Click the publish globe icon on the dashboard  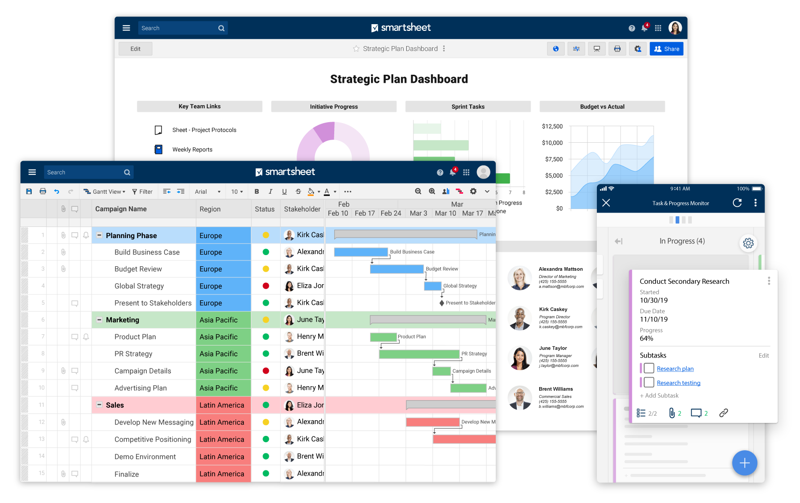click(556, 48)
